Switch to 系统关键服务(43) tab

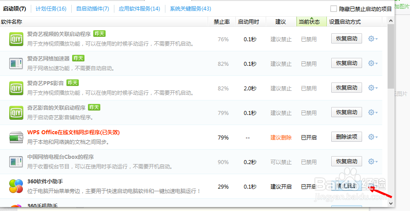click(x=190, y=9)
